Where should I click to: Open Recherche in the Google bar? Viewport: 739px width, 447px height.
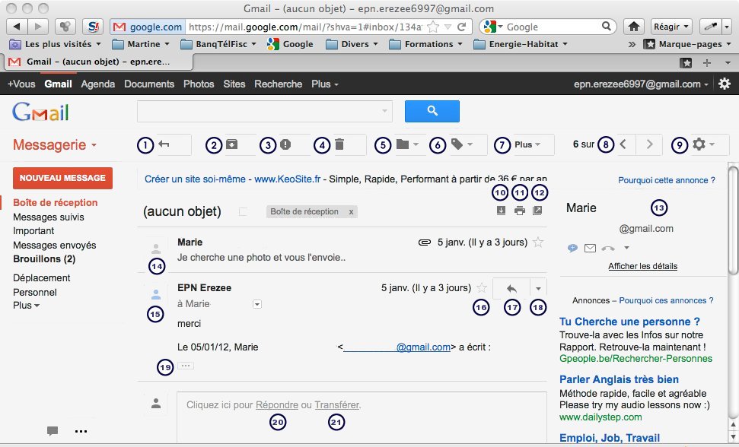click(278, 84)
